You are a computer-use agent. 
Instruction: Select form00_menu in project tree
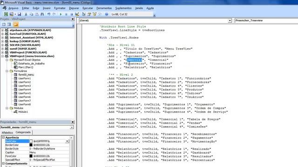pyautogui.click(x=26, y=75)
